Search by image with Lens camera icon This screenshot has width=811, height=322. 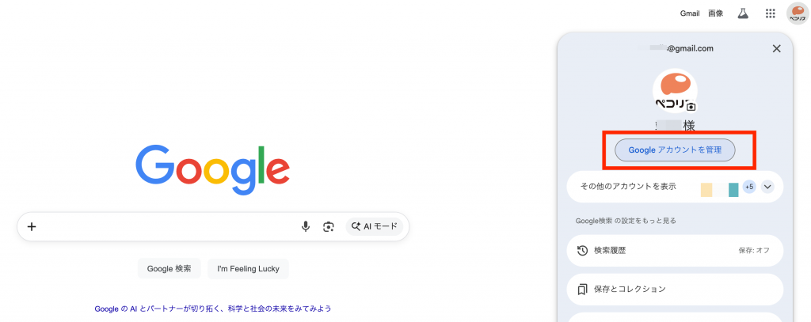coord(329,226)
